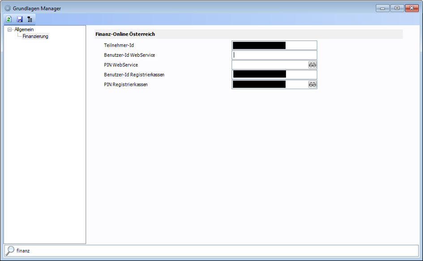Viewport: 423px width, 261px height.
Task: Click the gear icon in title bar
Action: point(8,8)
